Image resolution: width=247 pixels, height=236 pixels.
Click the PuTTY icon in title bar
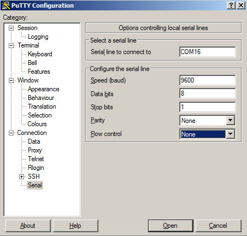pos(6,5)
